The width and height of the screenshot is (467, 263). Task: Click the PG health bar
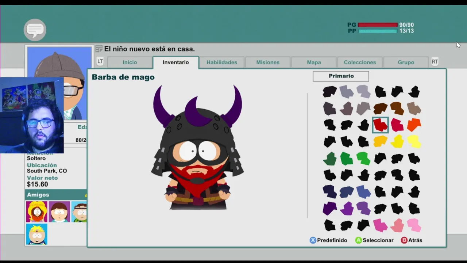click(378, 25)
